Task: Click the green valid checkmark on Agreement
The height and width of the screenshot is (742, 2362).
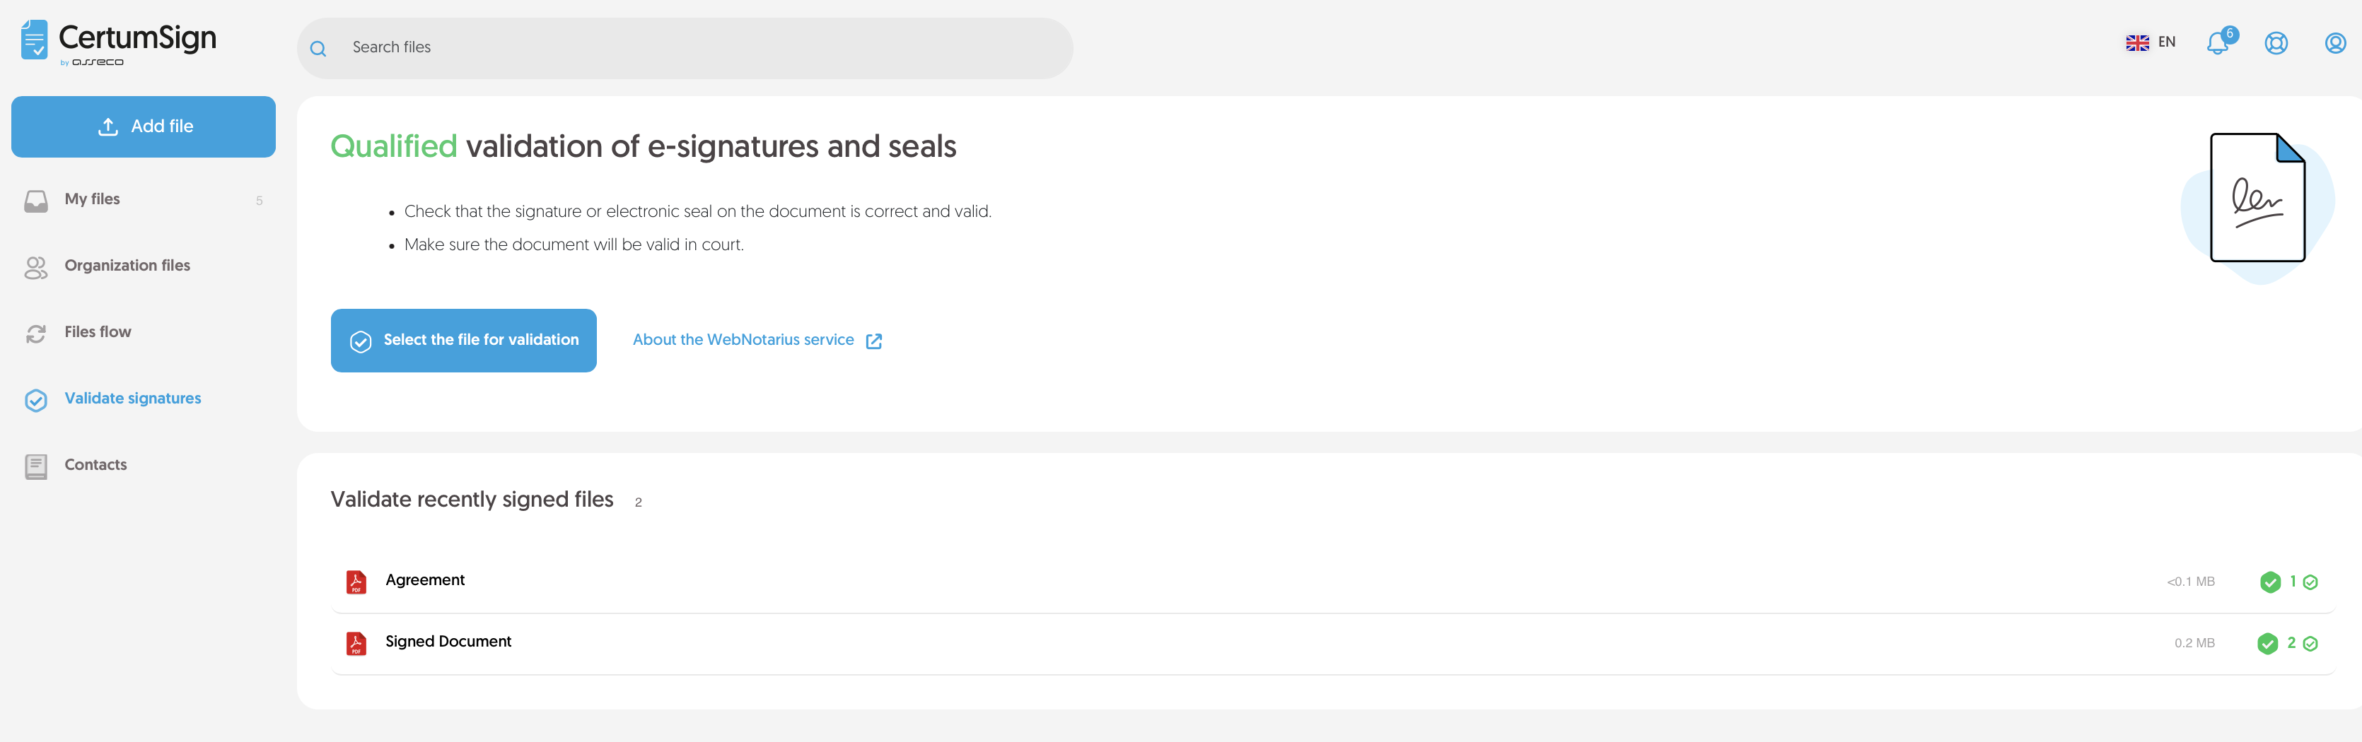Action: click(x=2269, y=582)
